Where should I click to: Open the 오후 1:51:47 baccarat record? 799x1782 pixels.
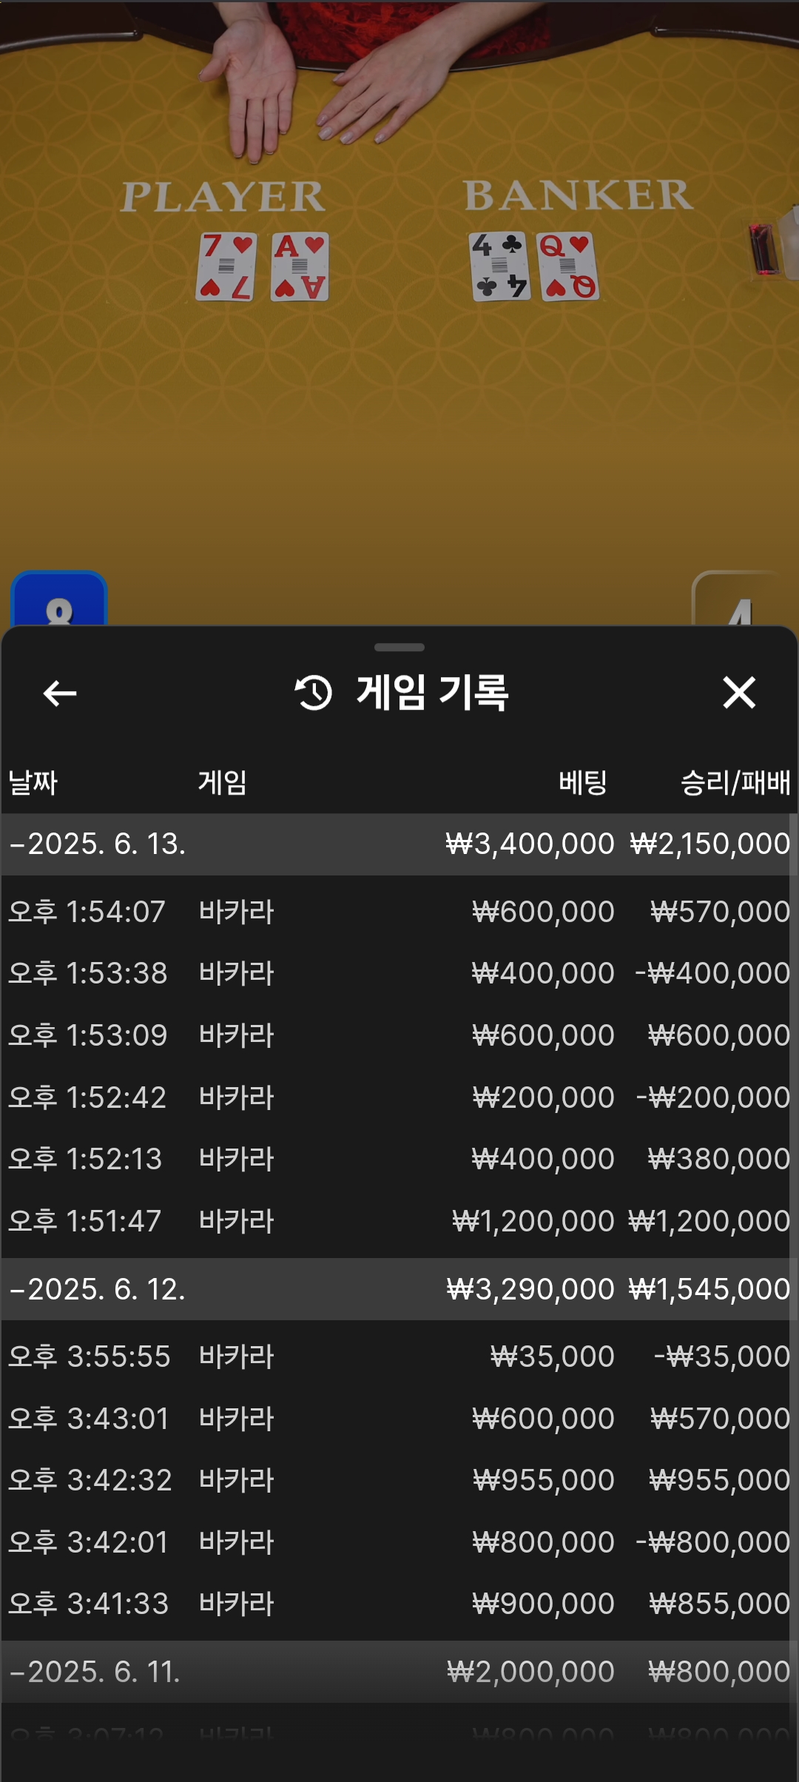point(399,1221)
